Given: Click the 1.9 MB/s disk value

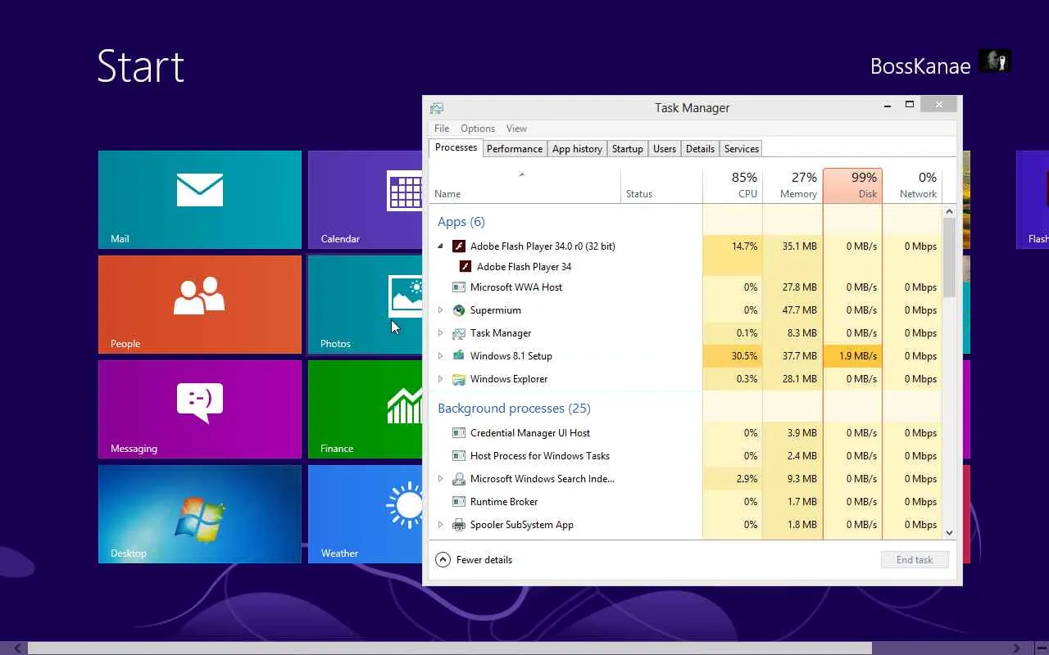Looking at the screenshot, I should pos(858,356).
